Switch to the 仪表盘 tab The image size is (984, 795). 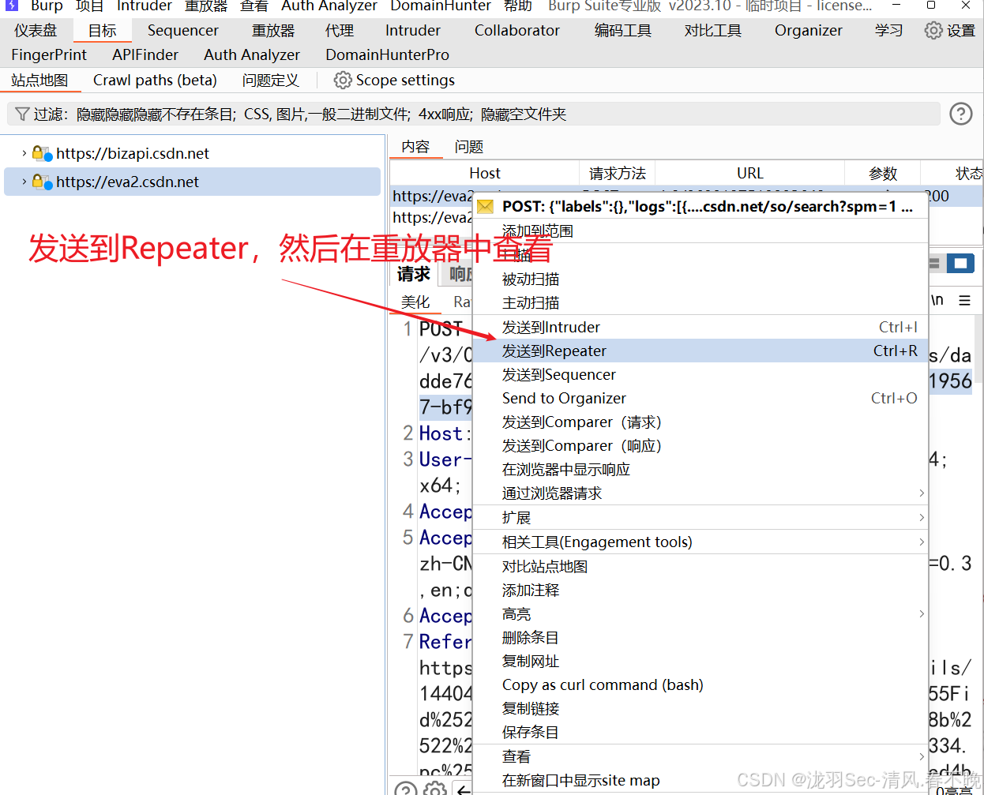pyautogui.click(x=36, y=30)
